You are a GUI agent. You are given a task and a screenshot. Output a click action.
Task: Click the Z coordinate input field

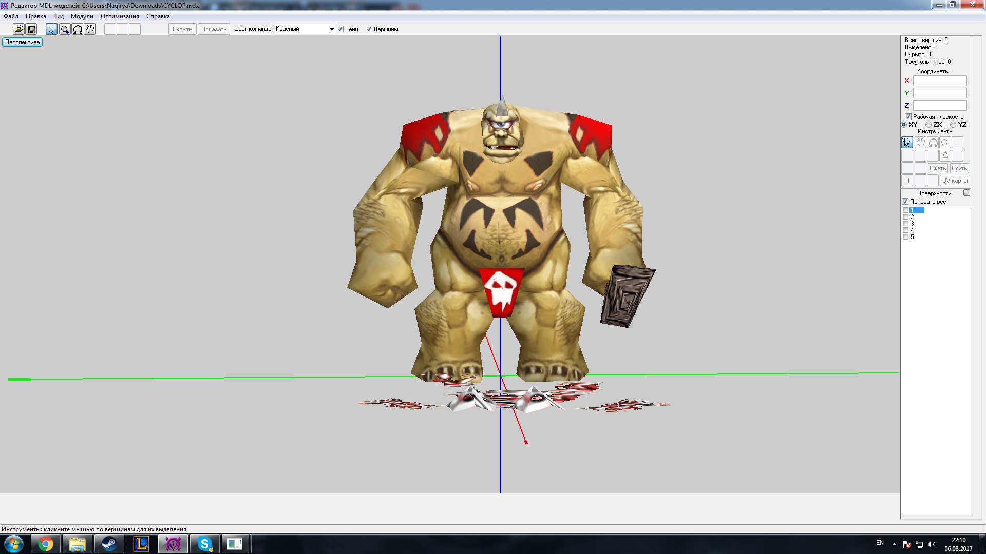(940, 105)
